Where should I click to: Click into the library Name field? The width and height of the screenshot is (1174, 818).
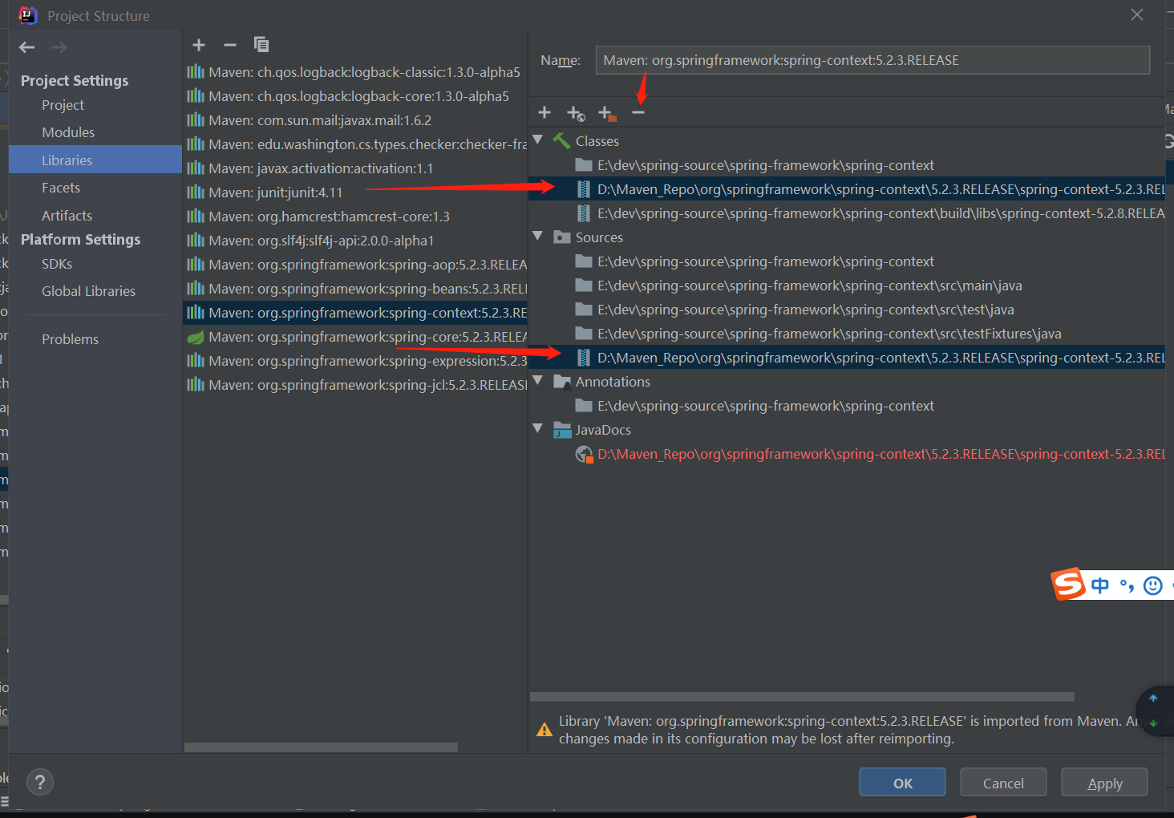[x=872, y=60]
